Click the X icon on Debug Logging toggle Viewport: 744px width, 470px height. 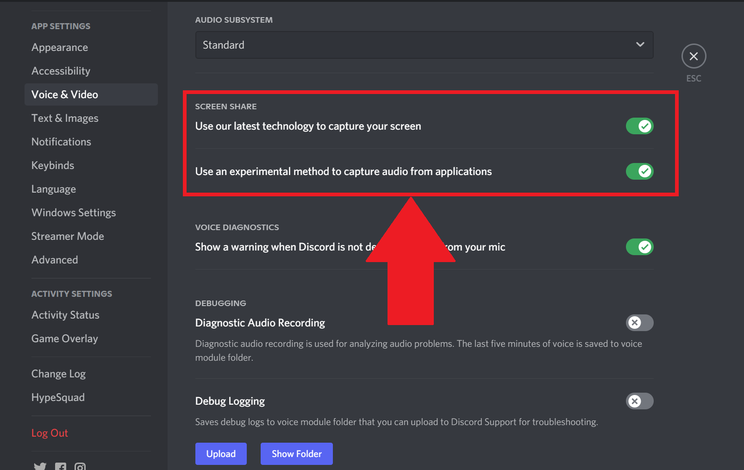pos(635,401)
